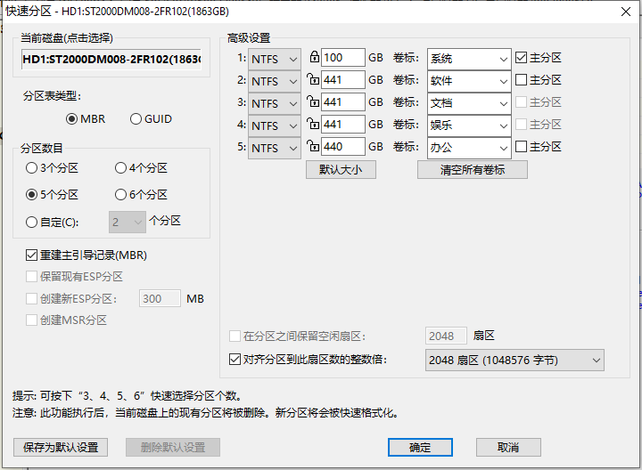Select GUID partition table type
642x470 pixels.
tap(151, 119)
